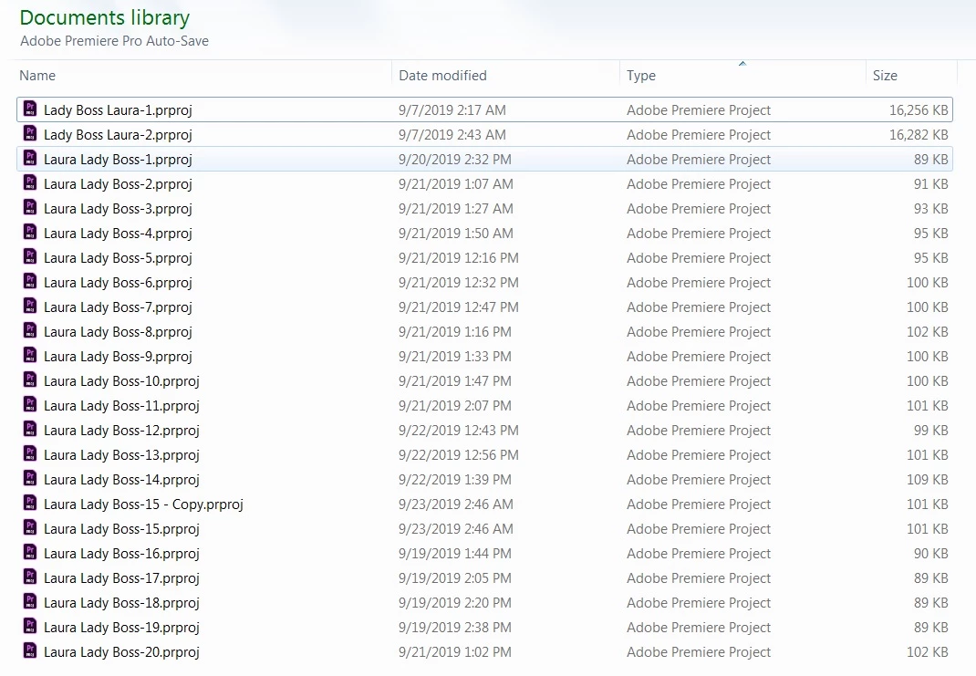Click the Laura Lady Boss-8.prproj file icon

[x=30, y=330]
